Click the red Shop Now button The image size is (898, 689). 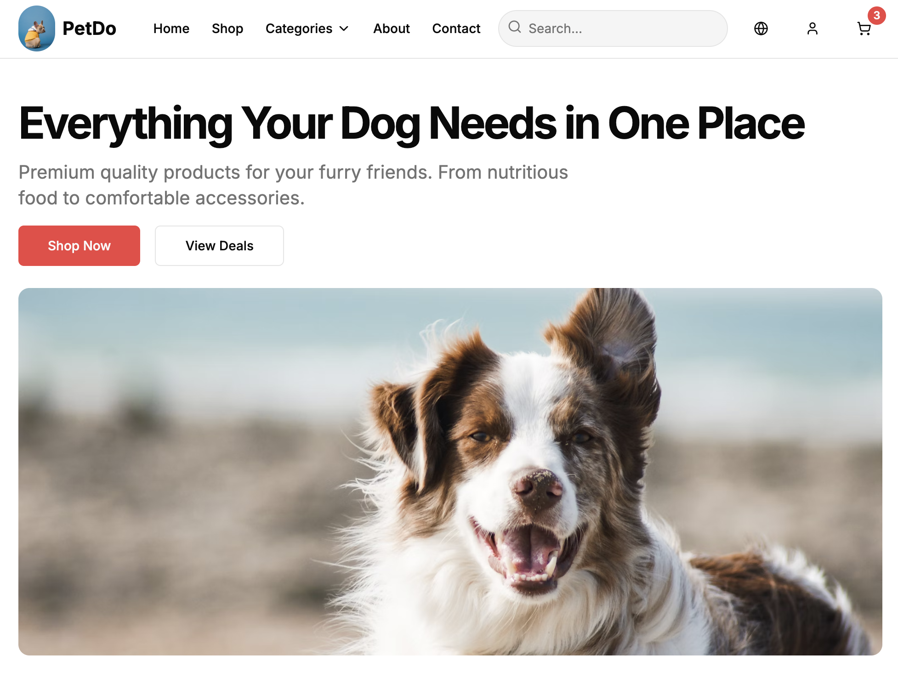pos(79,246)
